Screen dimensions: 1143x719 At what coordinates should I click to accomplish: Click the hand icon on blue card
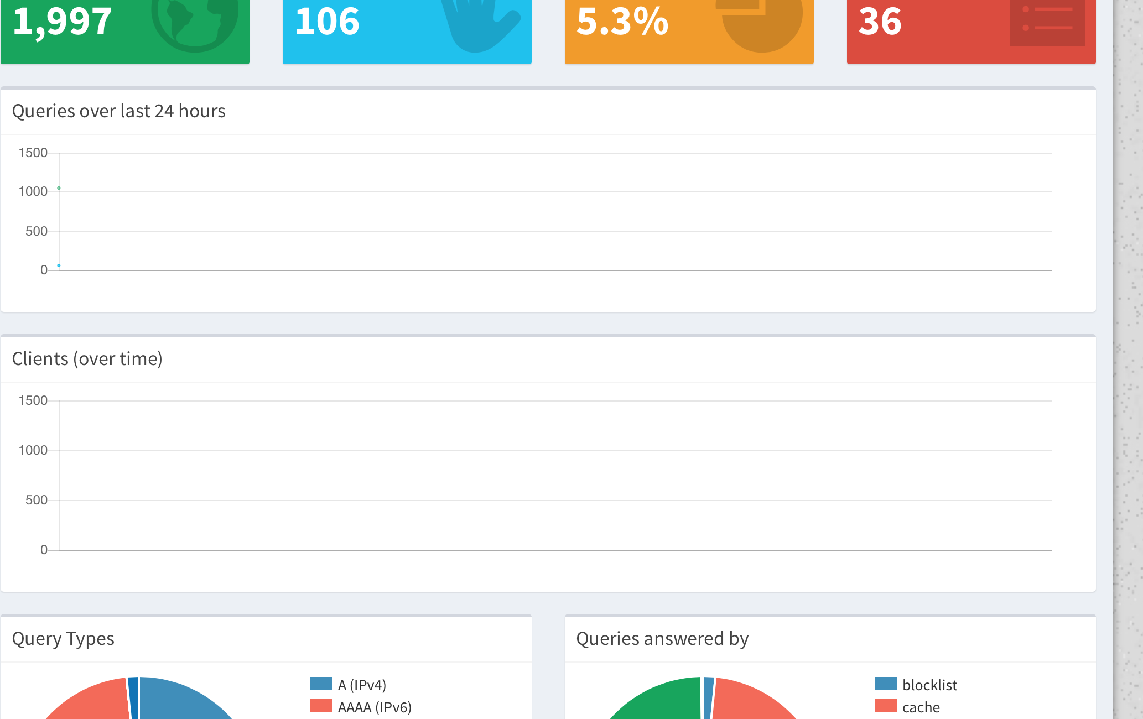480,26
